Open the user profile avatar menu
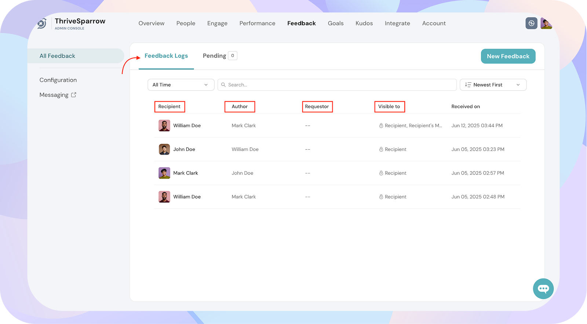The image size is (587, 324). [x=546, y=23]
